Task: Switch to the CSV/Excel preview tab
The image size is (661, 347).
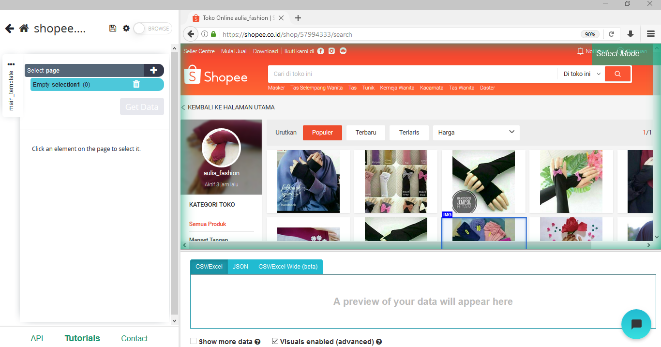Action: [209, 267]
